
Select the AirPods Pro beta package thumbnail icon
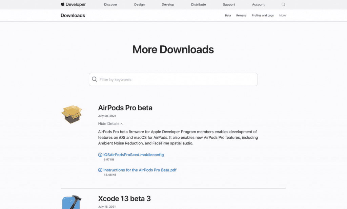coord(72,114)
